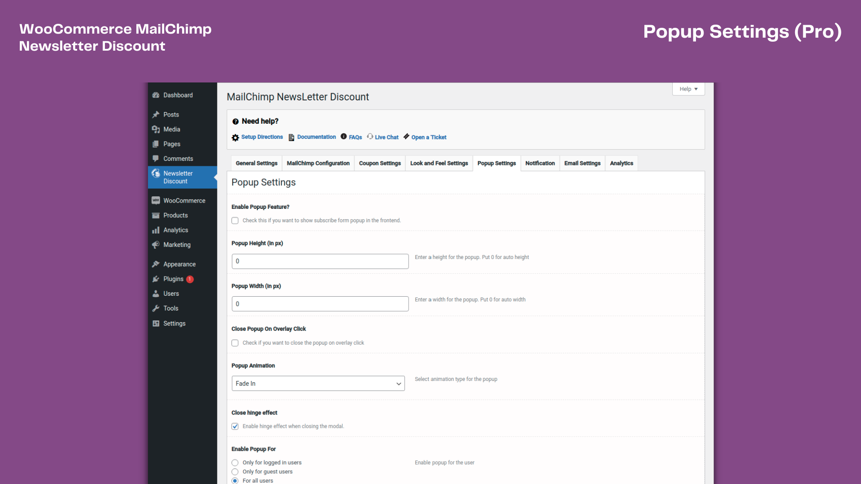Image resolution: width=861 pixels, height=484 pixels.
Task: Click the gear icon beside Setup Directions
Action: click(235, 138)
